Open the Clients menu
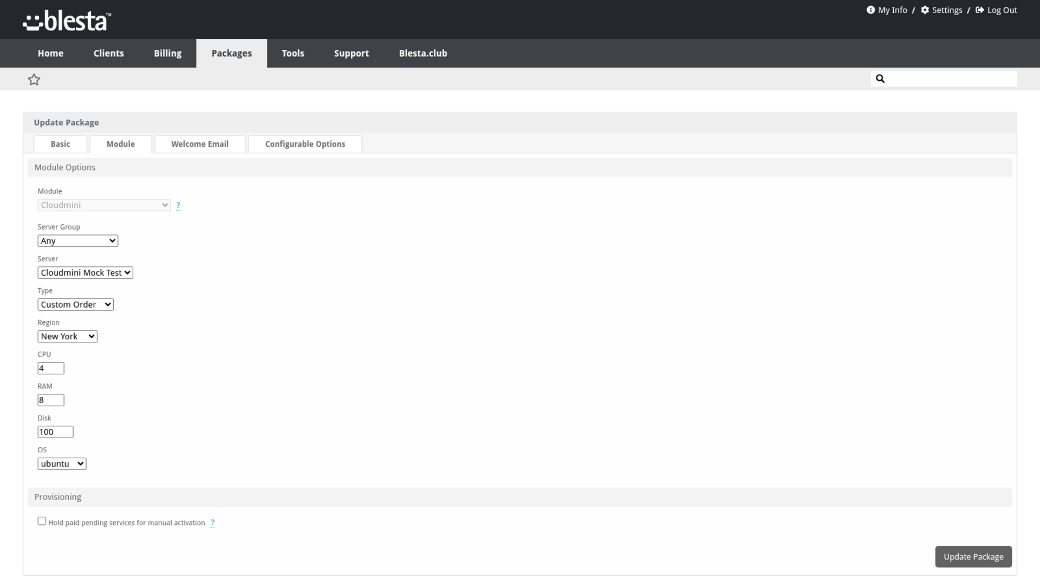The image size is (1040, 585). pyautogui.click(x=109, y=53)
